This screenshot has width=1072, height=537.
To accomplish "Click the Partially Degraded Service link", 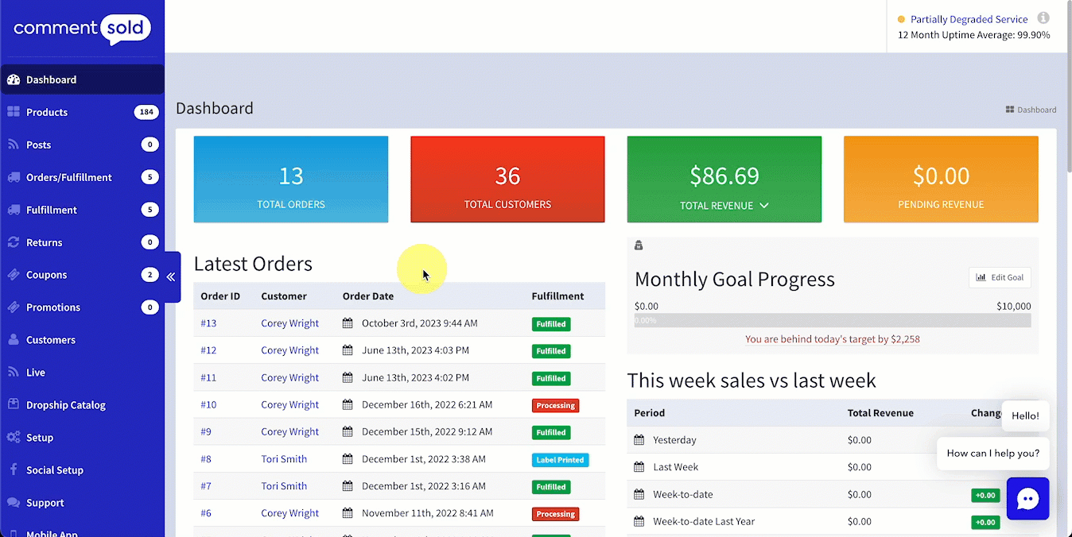I will click(969, 19).
